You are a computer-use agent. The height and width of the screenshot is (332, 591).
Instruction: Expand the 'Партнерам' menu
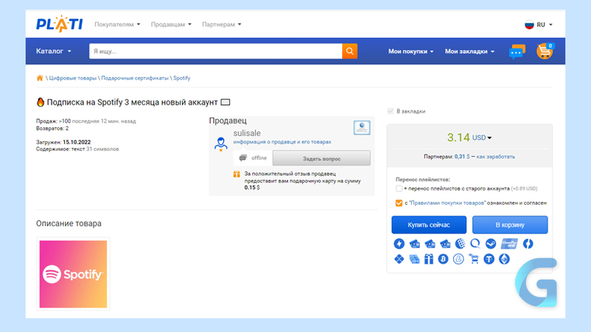(222, 24)
